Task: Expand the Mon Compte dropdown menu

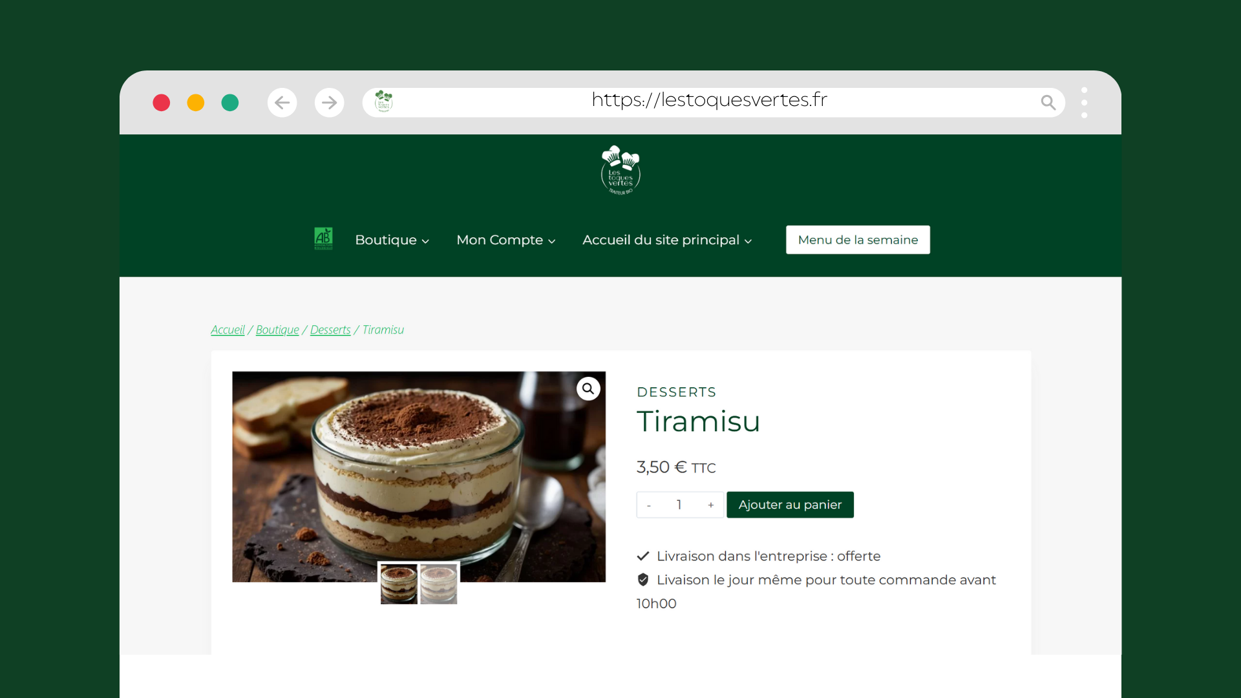Action: [506, 240]
